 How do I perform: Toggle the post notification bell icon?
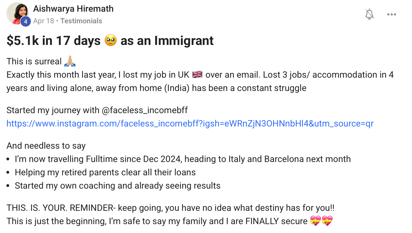pyautogui.click(x=369, y=14)
